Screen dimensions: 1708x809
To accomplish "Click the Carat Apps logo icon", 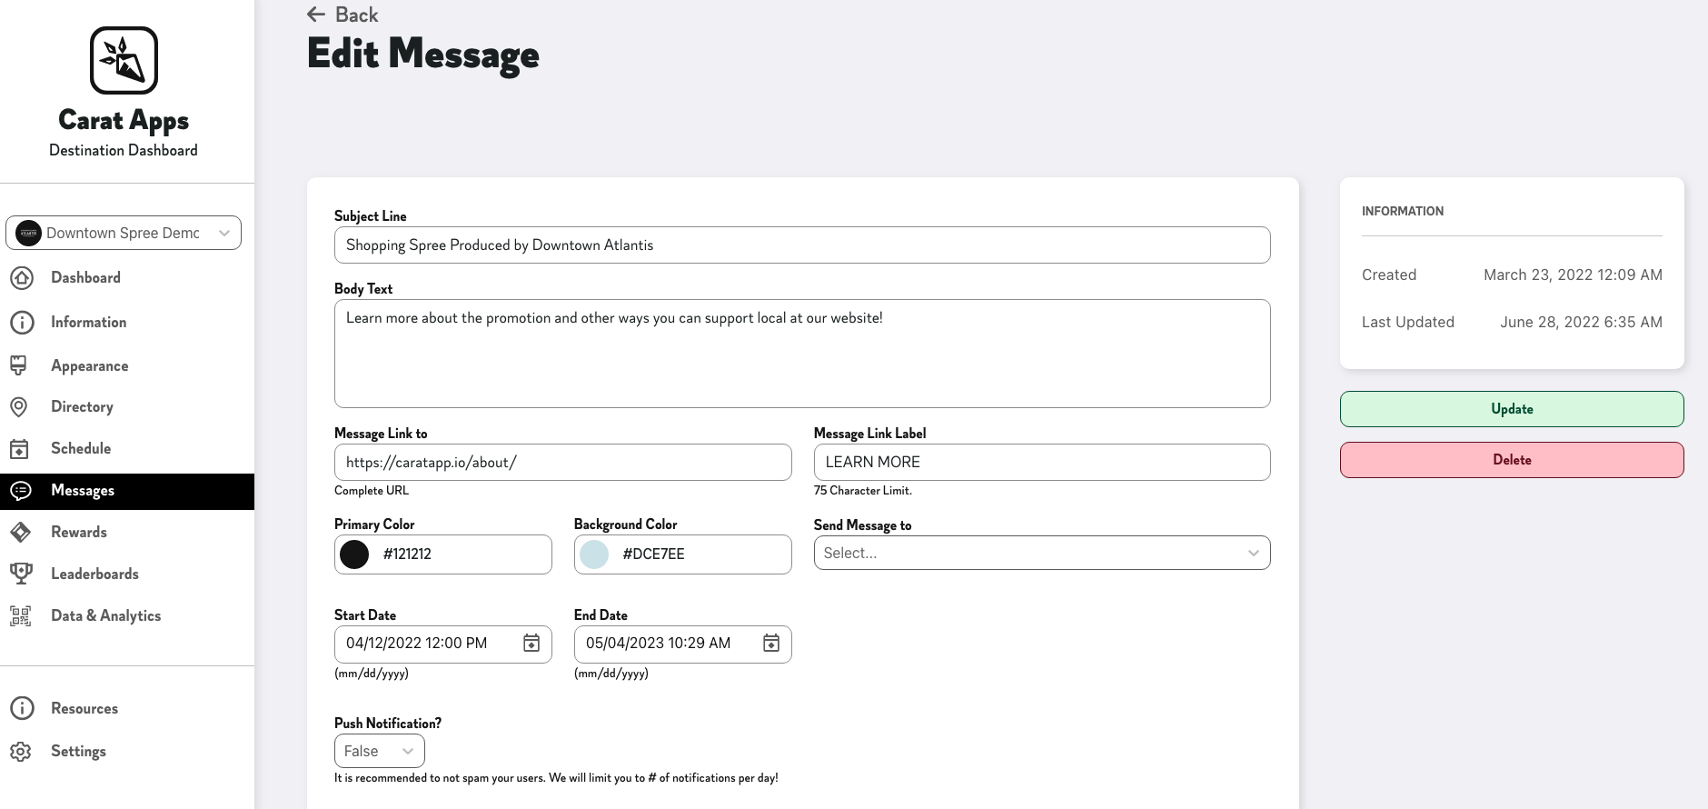I will point(124,60).
